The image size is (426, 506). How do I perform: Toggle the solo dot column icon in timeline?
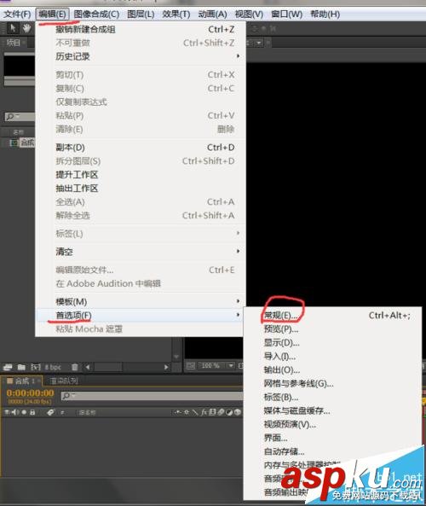coord(24,412)
